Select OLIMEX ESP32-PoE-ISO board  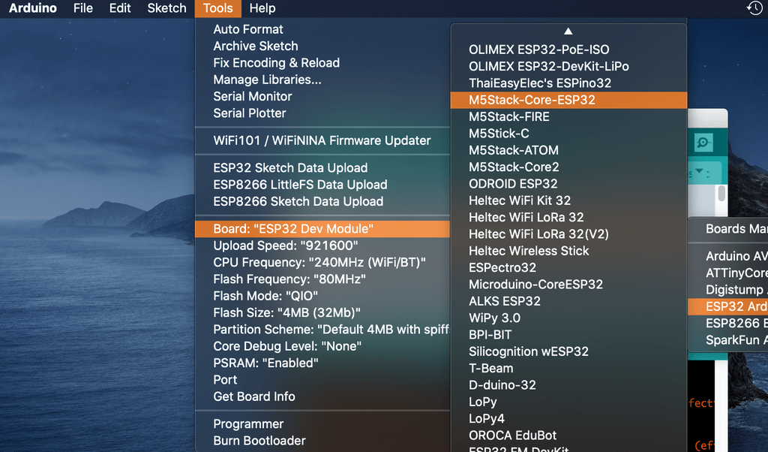[x=568, y=50]
